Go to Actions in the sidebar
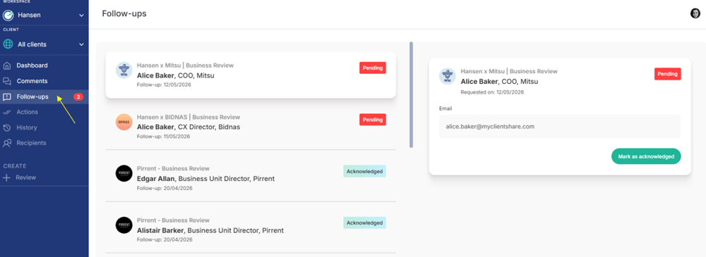 point(27,112)
